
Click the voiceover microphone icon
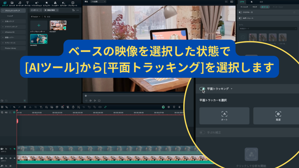[x=179, y=107]
